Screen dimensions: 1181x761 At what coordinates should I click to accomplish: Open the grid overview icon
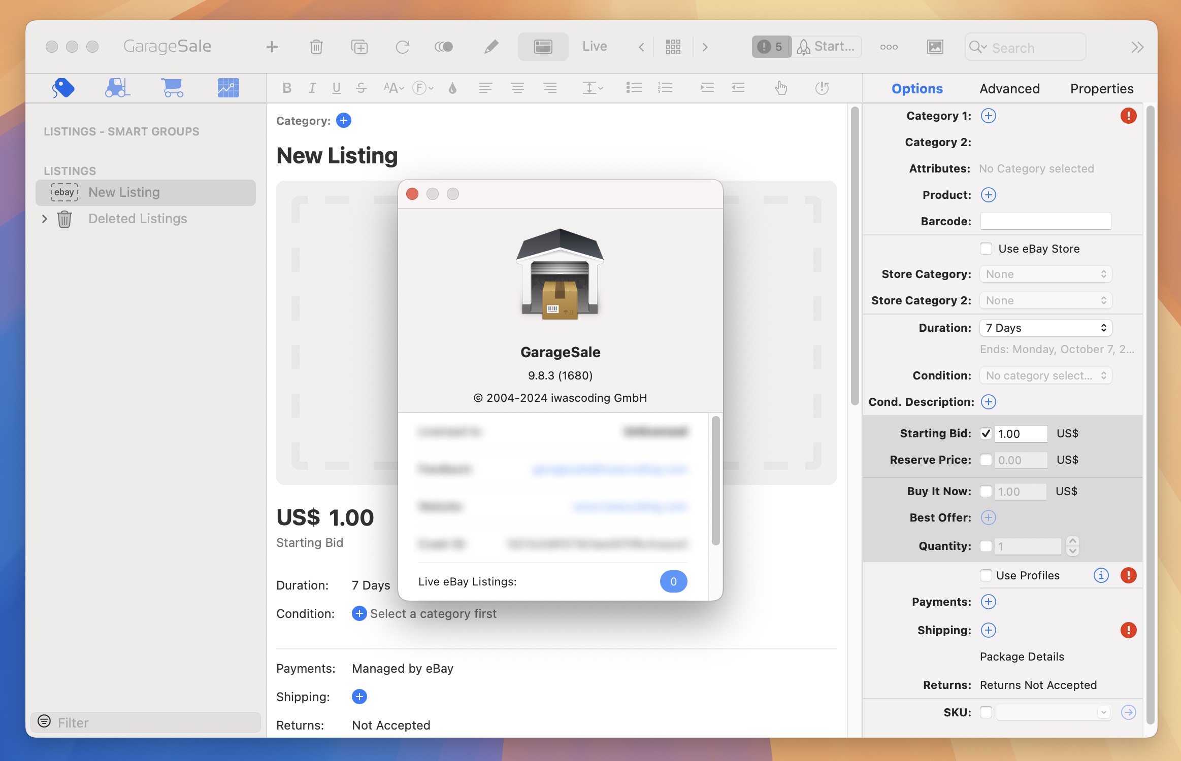[x=673, y=47]
